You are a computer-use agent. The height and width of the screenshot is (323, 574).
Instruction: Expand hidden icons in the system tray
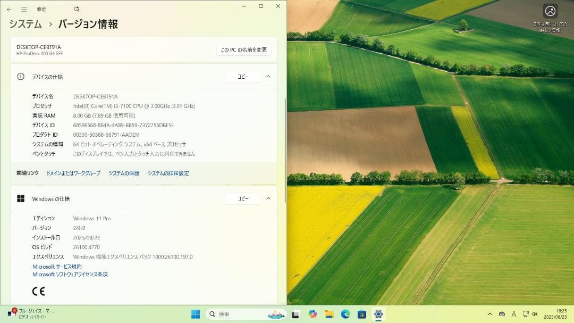(x=490, y=314)
